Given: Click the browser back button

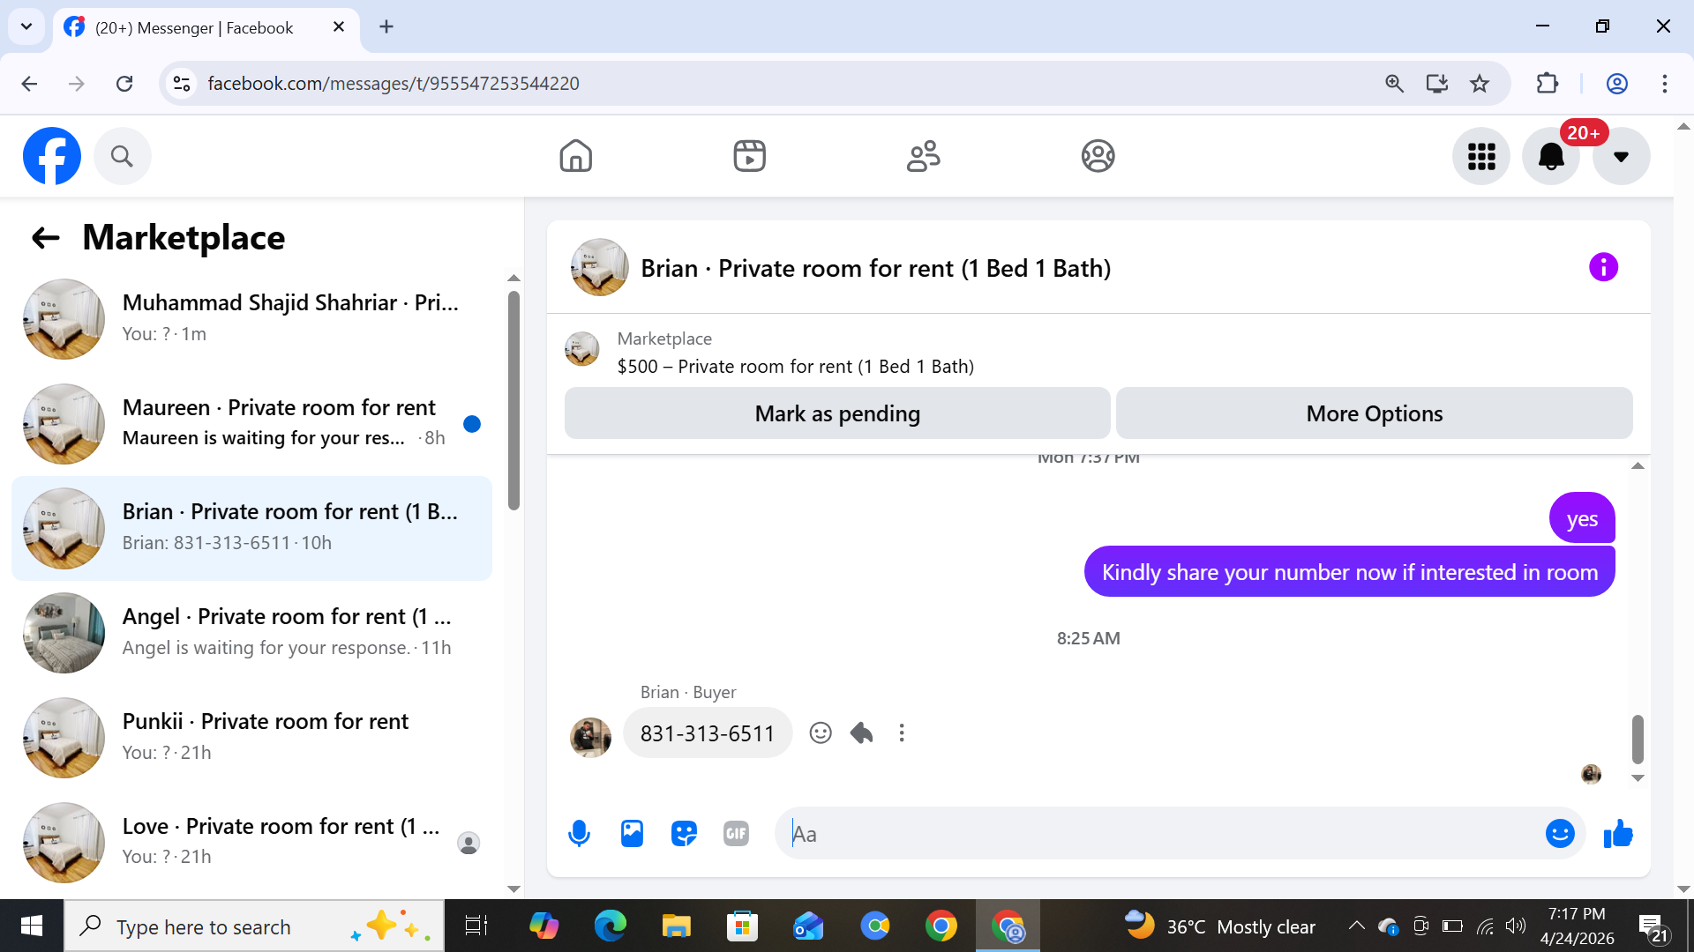Looking at the screenshot, I should tap(29, 84).
